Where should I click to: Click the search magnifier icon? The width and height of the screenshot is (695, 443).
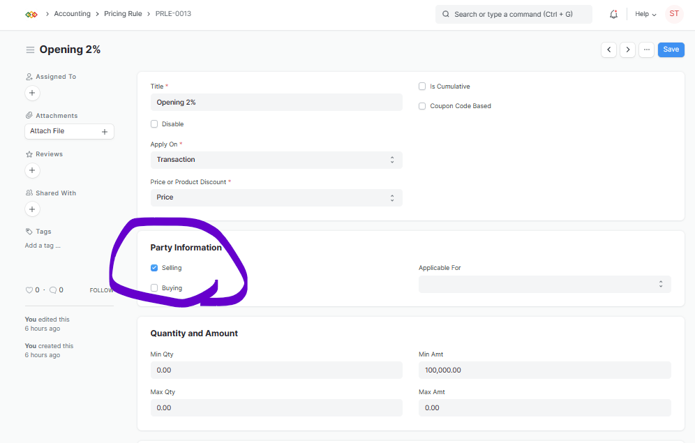tap(445, 14)
